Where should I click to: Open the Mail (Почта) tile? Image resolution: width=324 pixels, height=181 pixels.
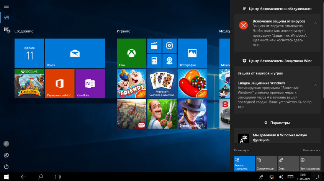click(x=75, y=53)
